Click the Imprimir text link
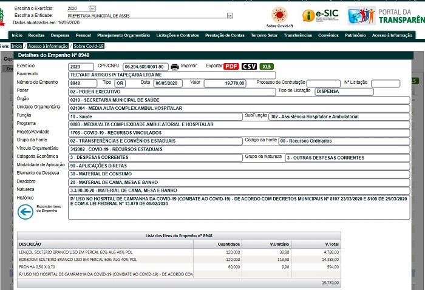The image size is (425, 290). (189, 66)
